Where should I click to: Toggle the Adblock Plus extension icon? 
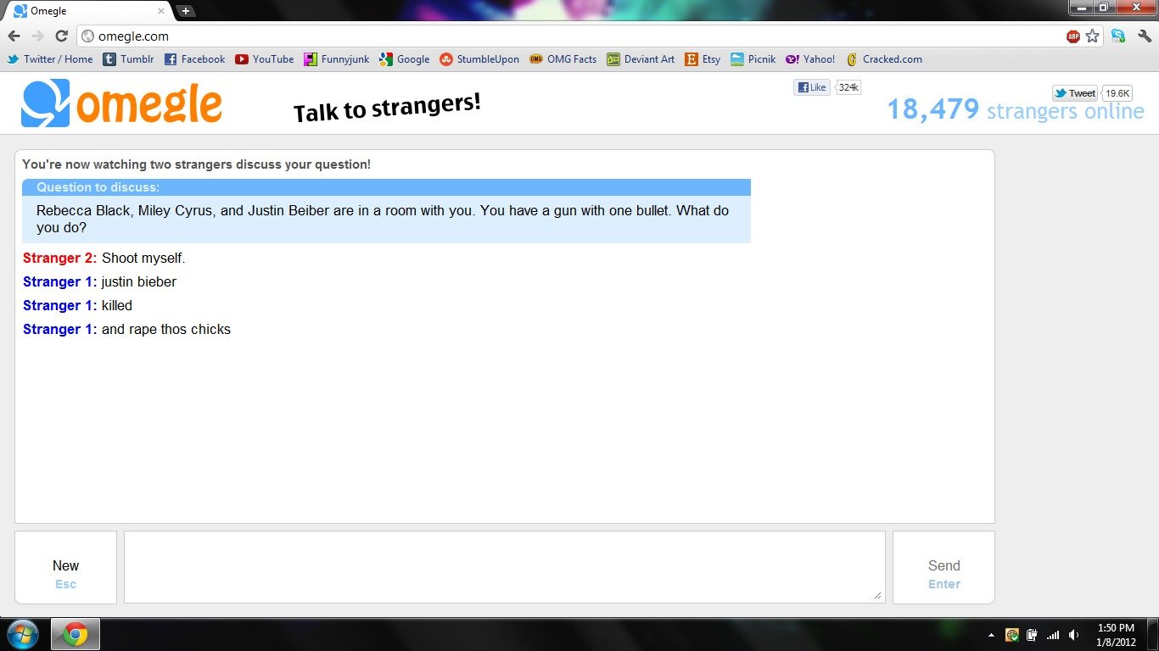point(1072,36)
